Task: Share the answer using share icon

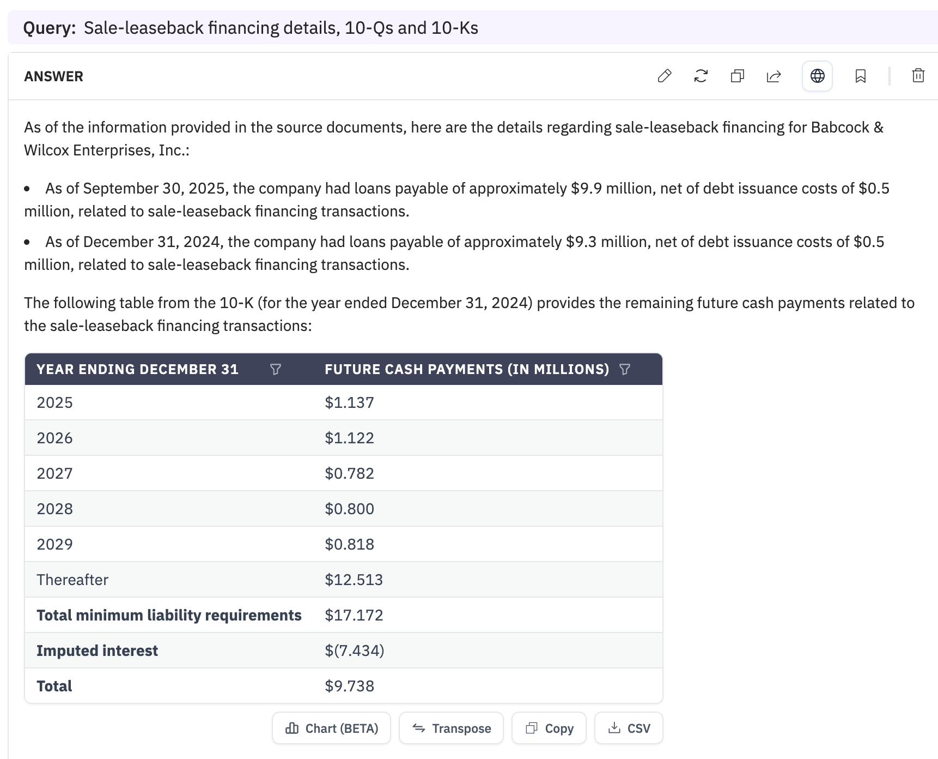Action: (x=773, y=76)
